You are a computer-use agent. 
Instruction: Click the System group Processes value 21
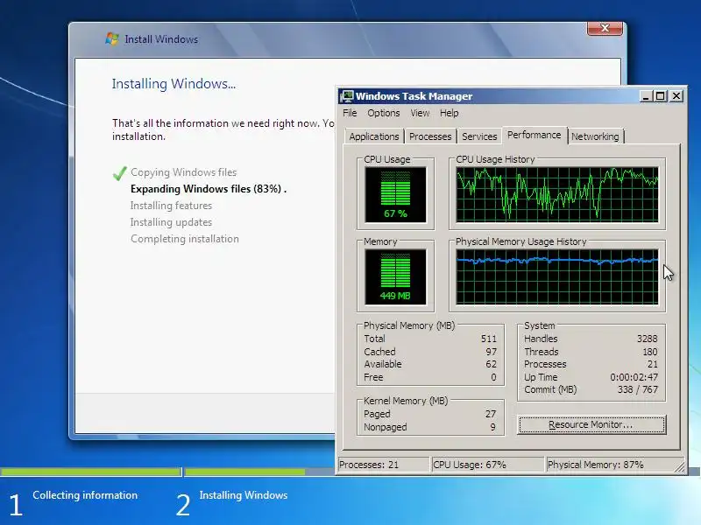[652, 364]
